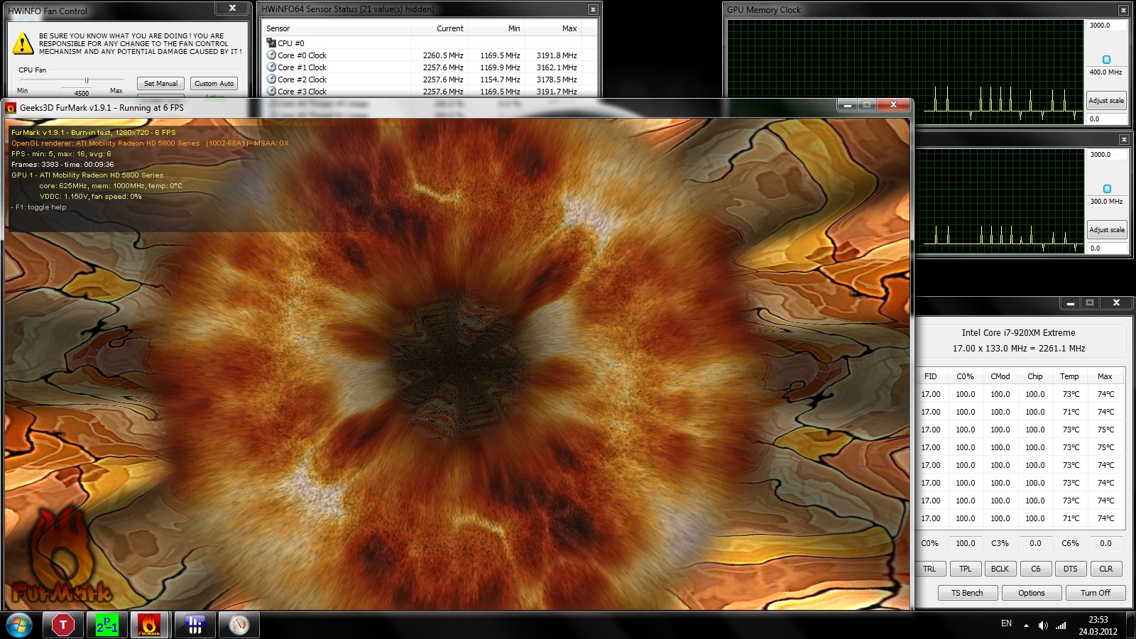Click the Max column header in HWiNFO64

[x=569, y=28]
